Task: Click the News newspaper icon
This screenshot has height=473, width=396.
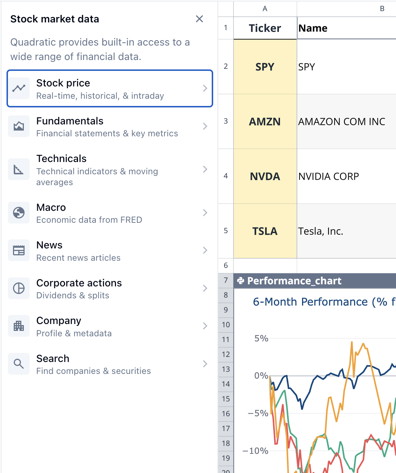Action: (19, 250)
